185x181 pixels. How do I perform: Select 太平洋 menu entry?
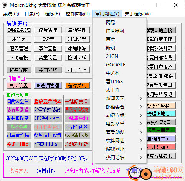point(120,90)
